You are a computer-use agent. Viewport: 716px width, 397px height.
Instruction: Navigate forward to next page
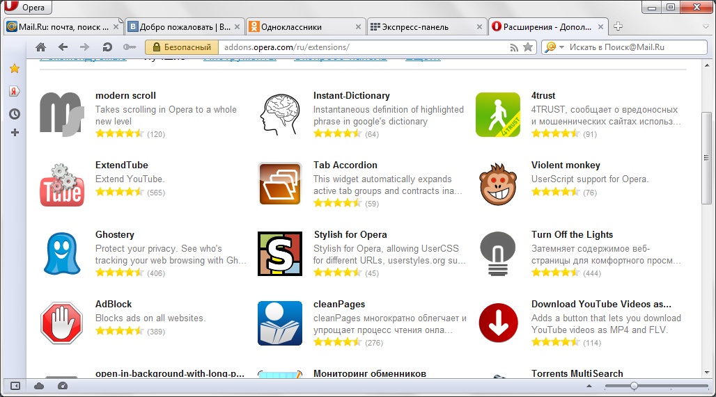[84, 47]
